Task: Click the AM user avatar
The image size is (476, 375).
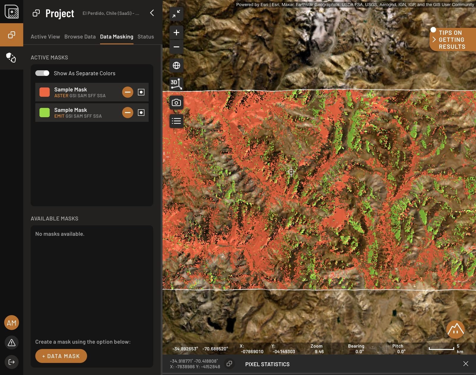Action: point(12,323)
